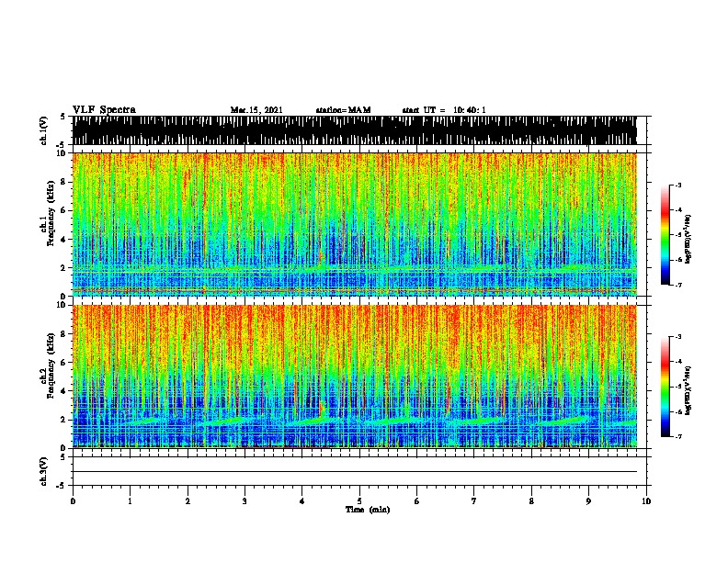Viewport: 728px width, 562px height.
Task: Click time axis tick label "8"
Action: (x=531, y=501)
